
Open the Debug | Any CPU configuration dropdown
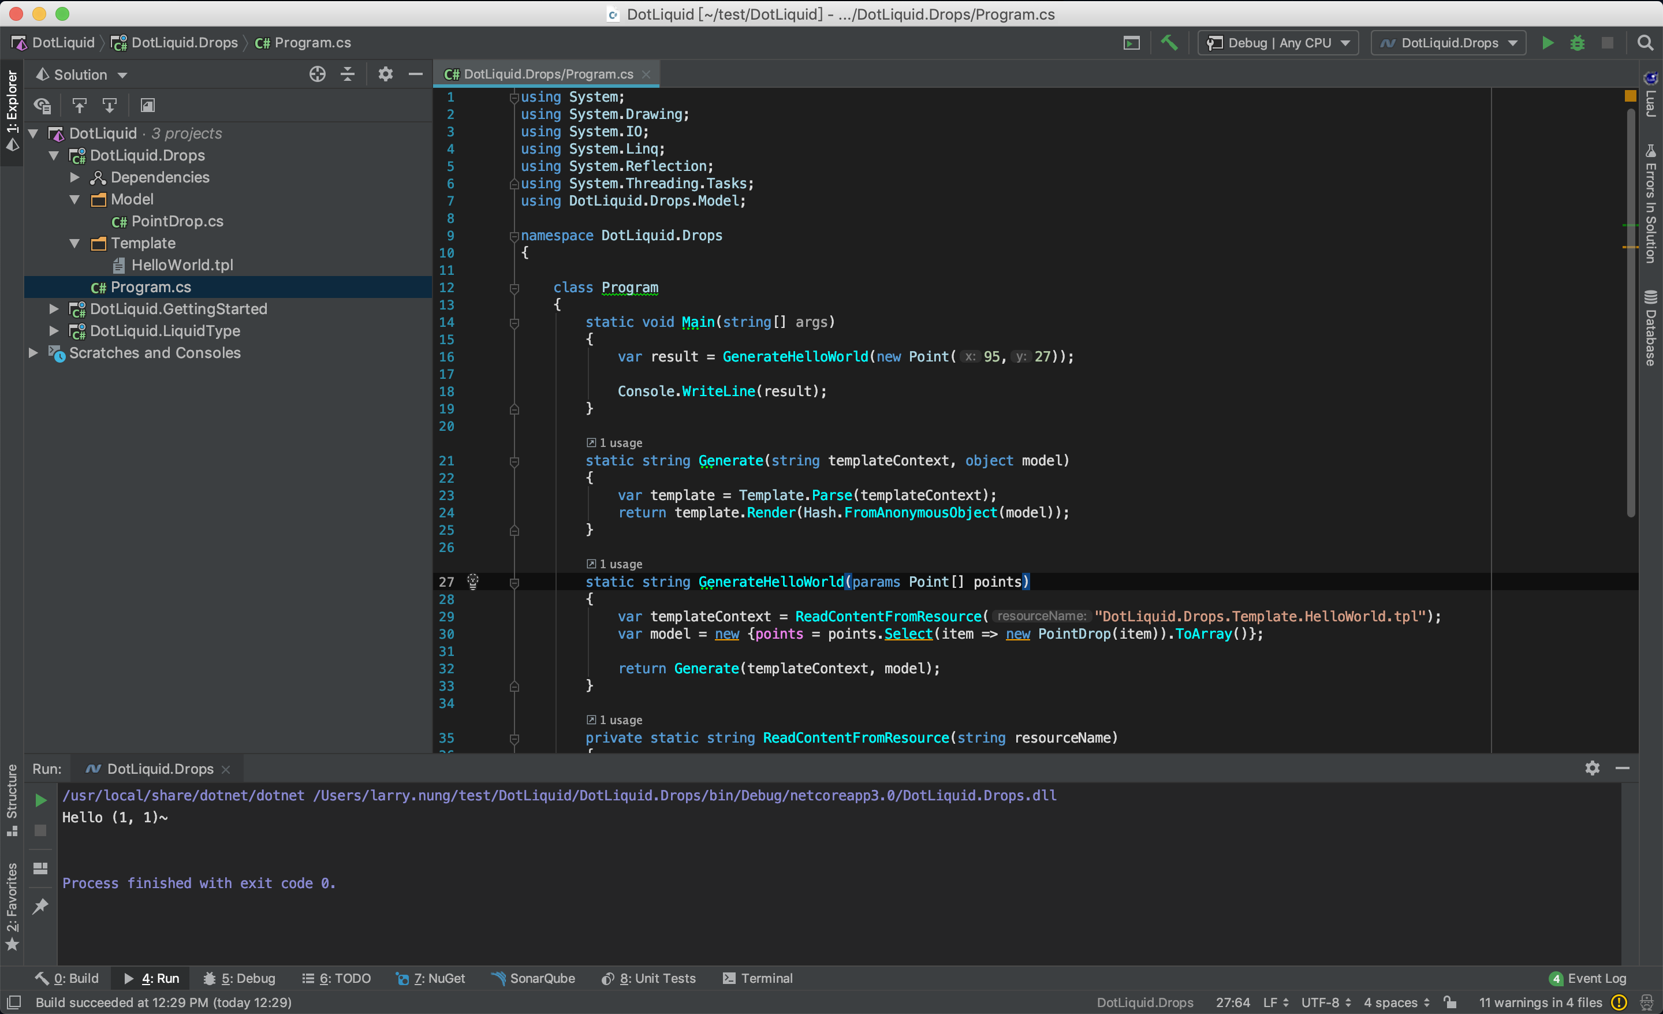pyautogui.click(x=1278, y=43)
